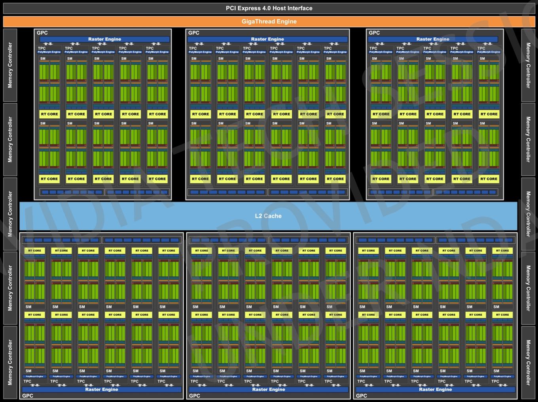Click the L2 Cache block

[268, 216]
